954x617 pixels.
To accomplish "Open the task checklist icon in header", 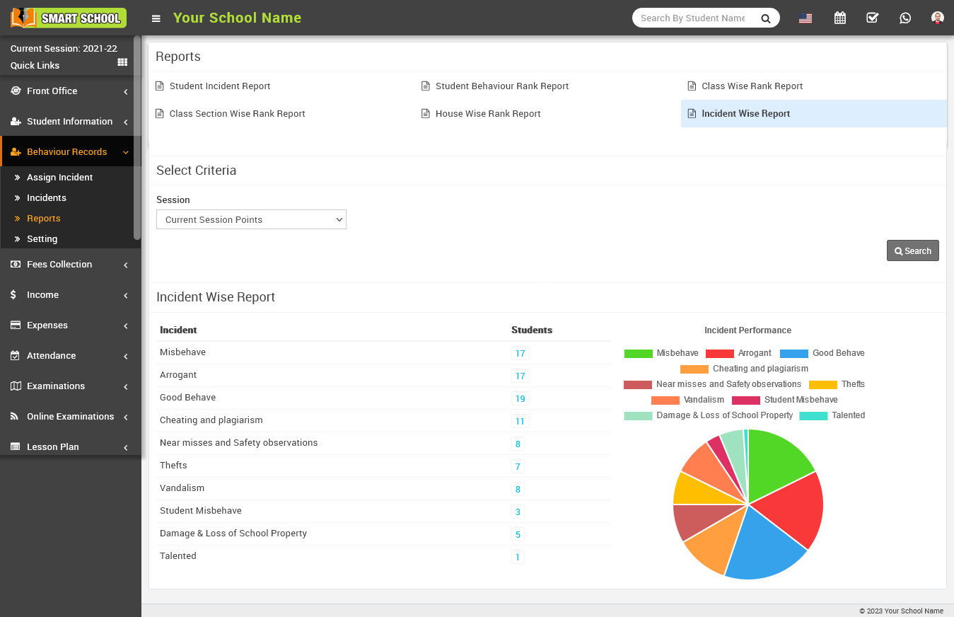I will (872, 18).
